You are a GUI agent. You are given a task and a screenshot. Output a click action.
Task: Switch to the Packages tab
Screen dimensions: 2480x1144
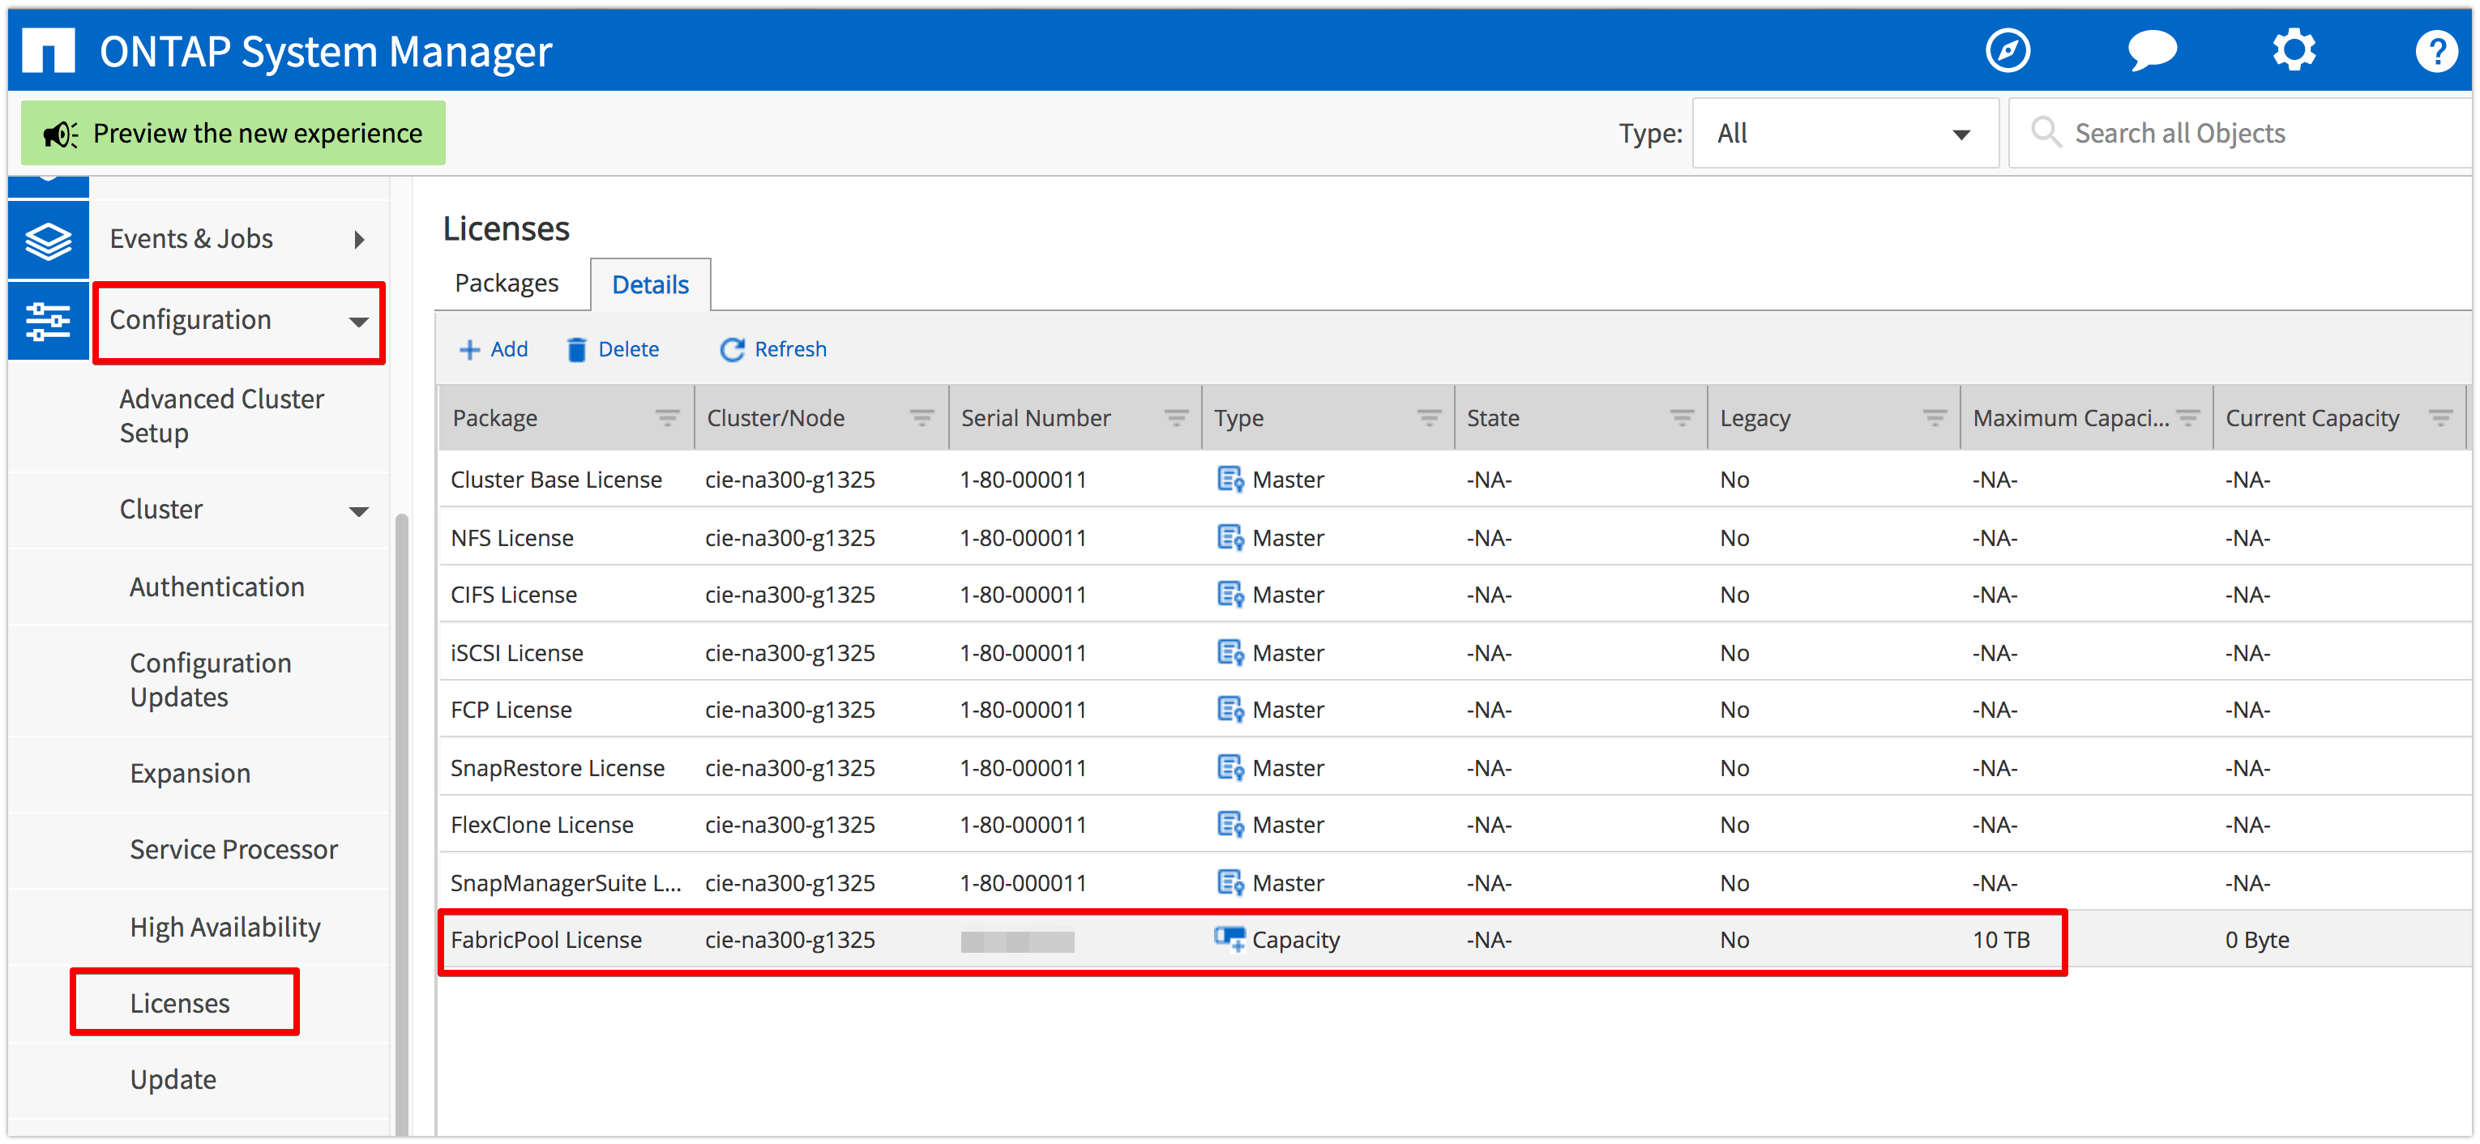(x=507, y=283)
